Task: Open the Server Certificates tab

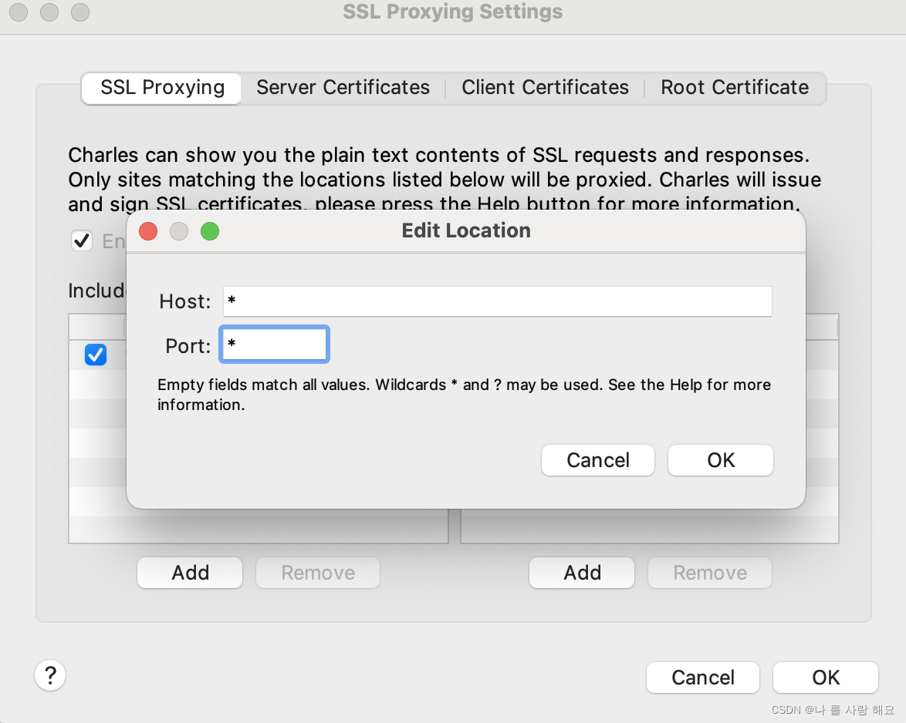Action: (343, 88)
